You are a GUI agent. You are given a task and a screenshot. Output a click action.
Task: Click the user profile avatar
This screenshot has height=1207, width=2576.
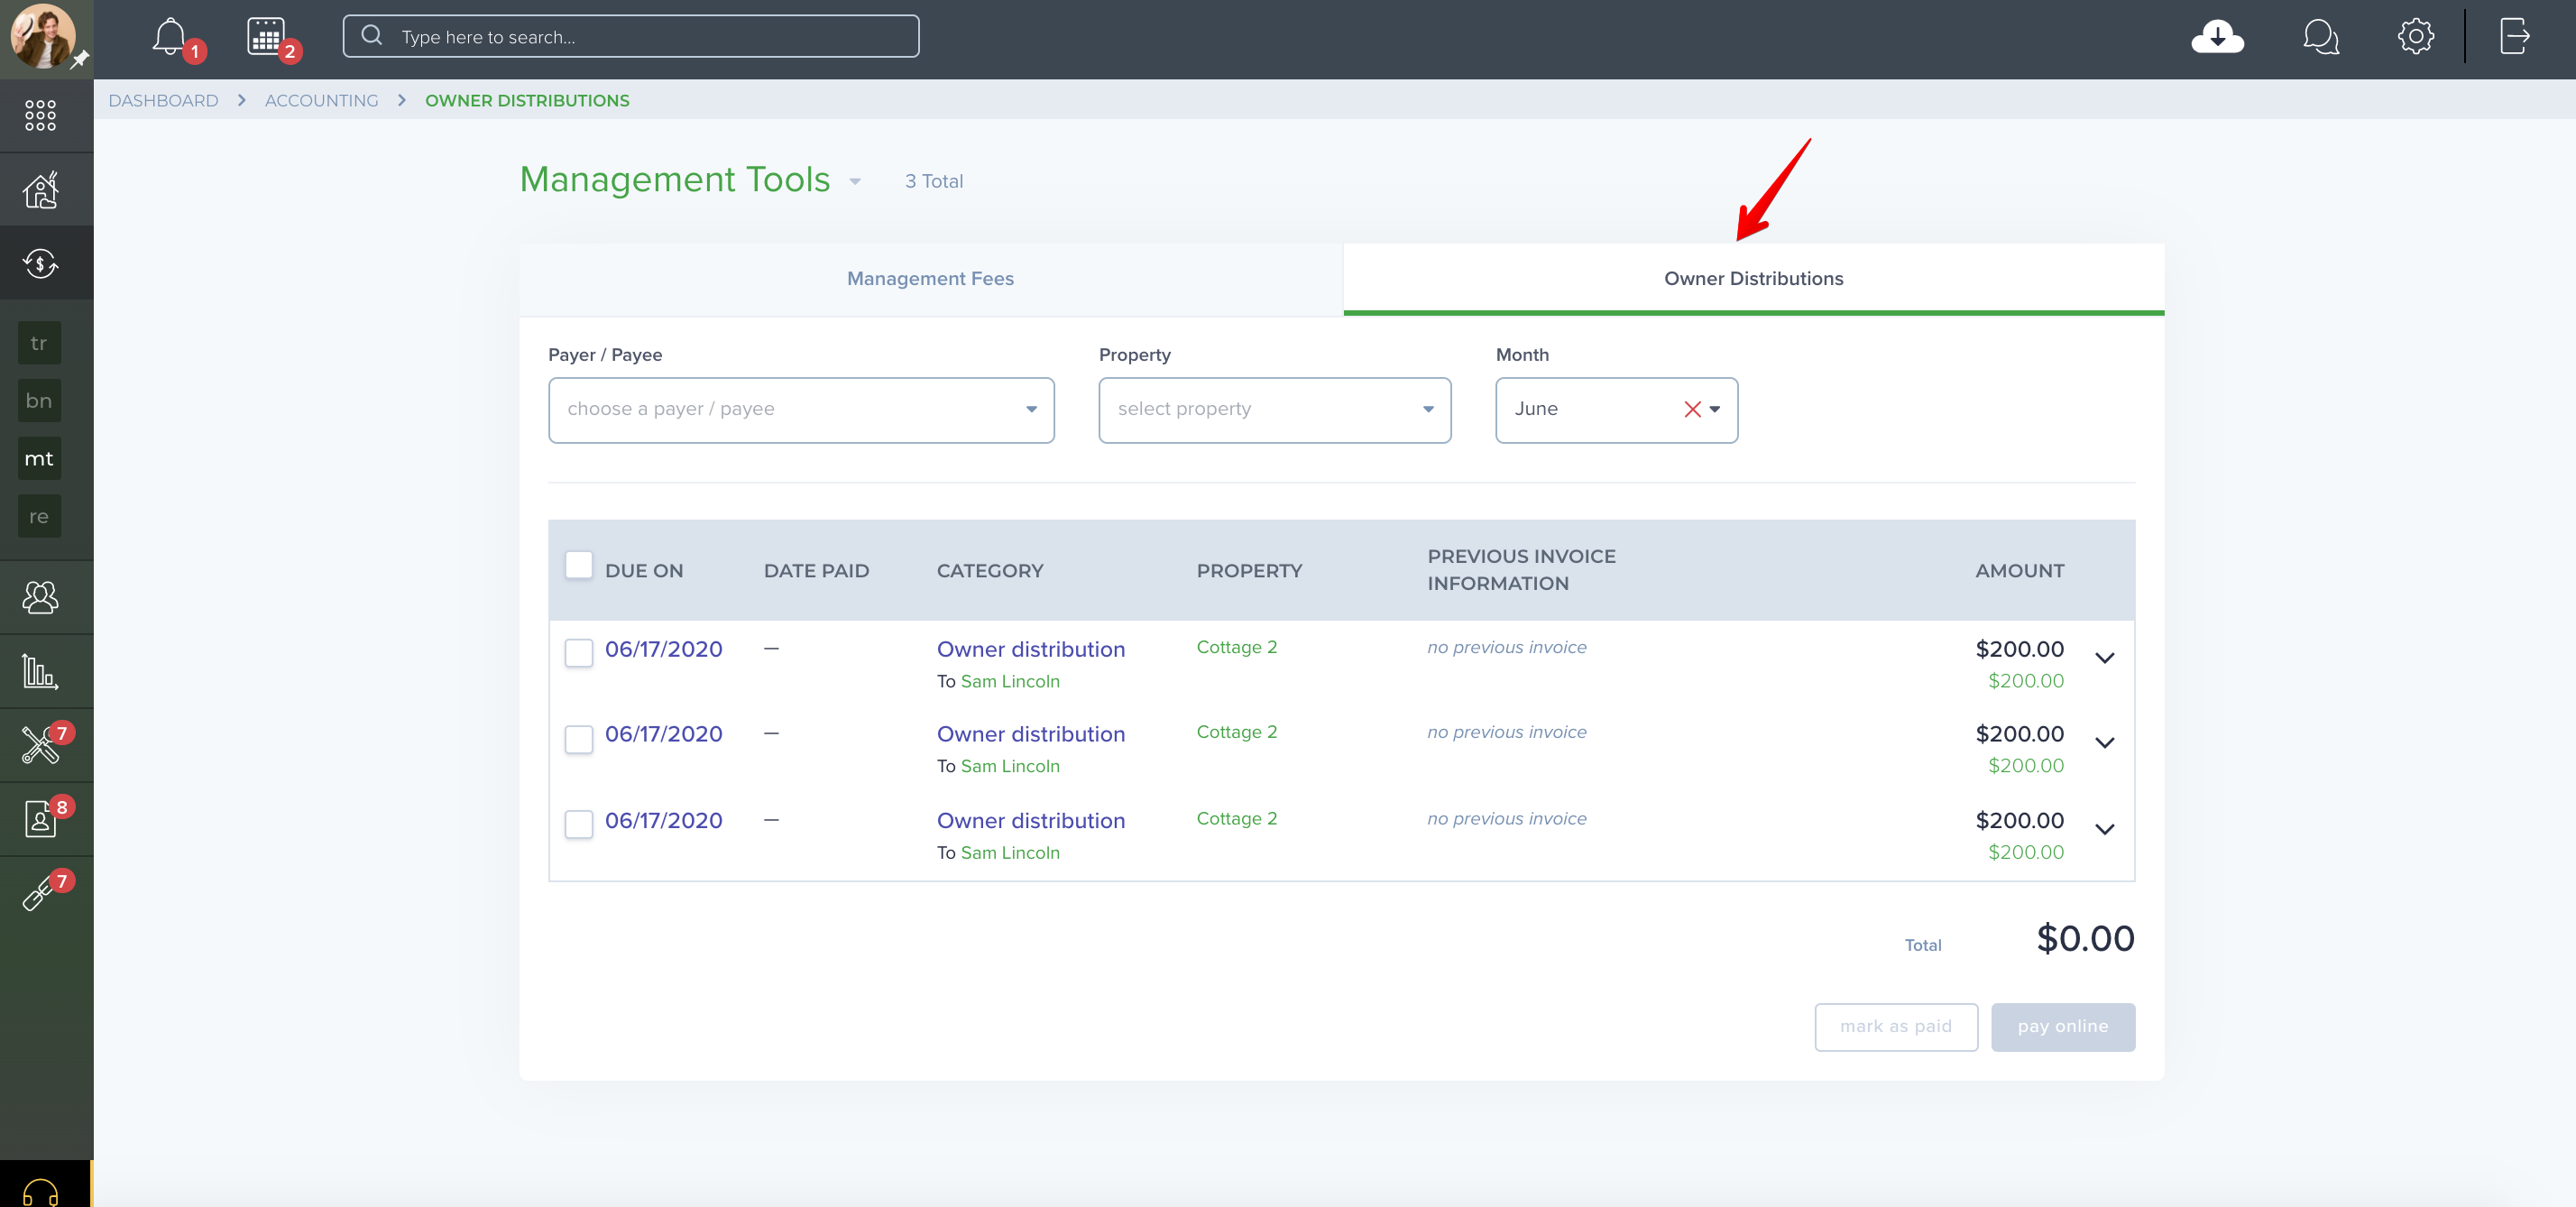click(x=42, y=37)
